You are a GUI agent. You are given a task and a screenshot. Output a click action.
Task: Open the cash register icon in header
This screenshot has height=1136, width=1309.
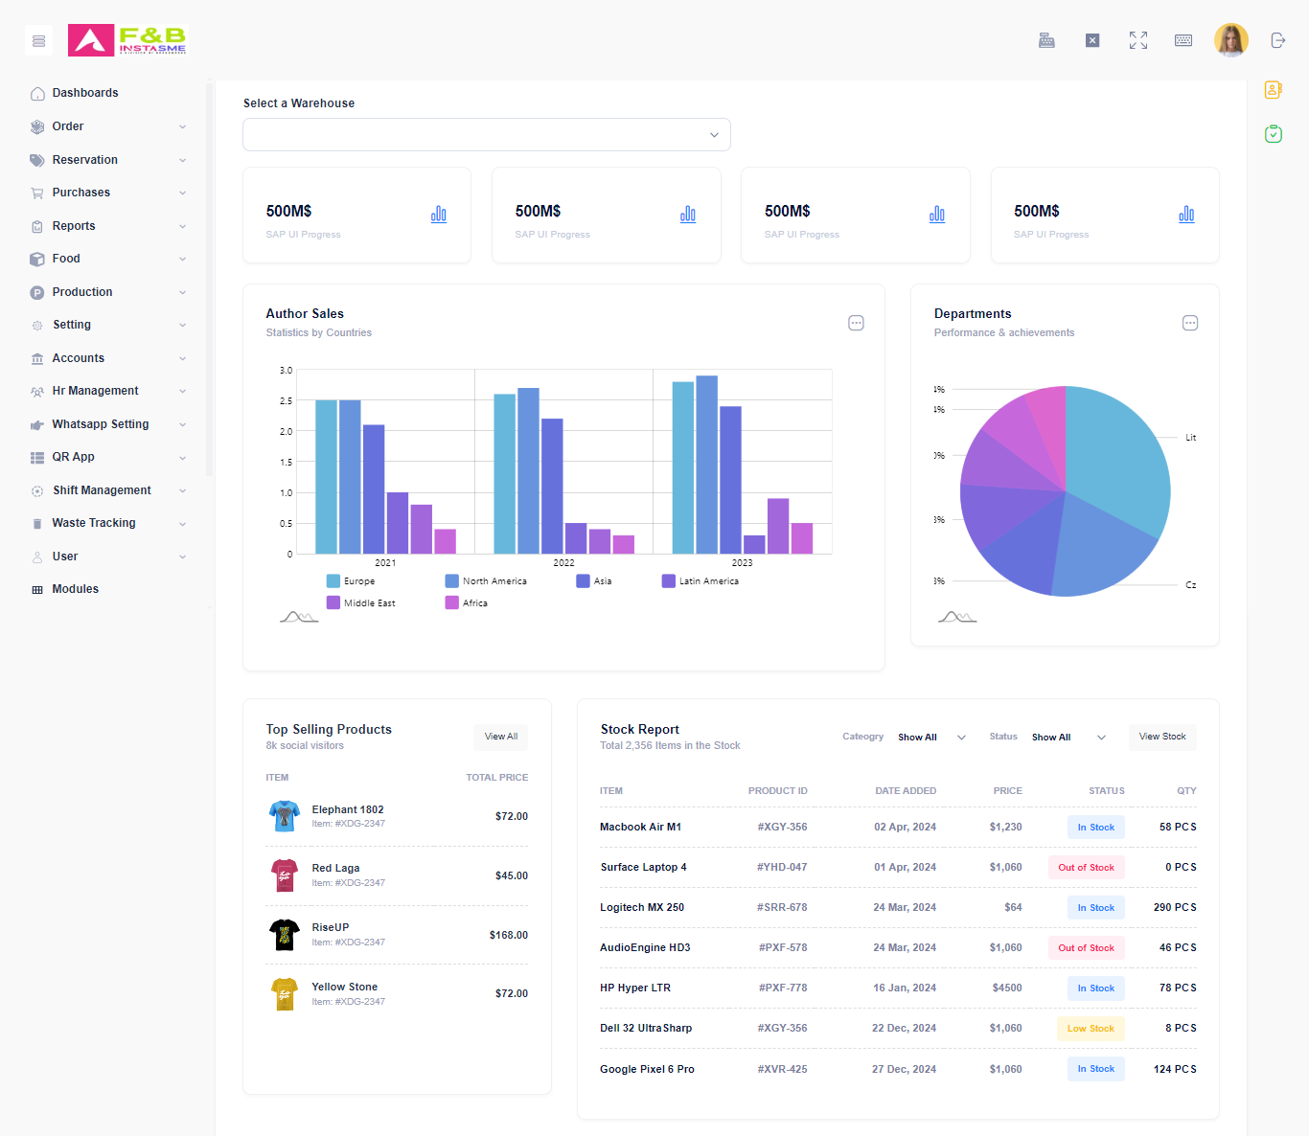tap(1046, 40)
